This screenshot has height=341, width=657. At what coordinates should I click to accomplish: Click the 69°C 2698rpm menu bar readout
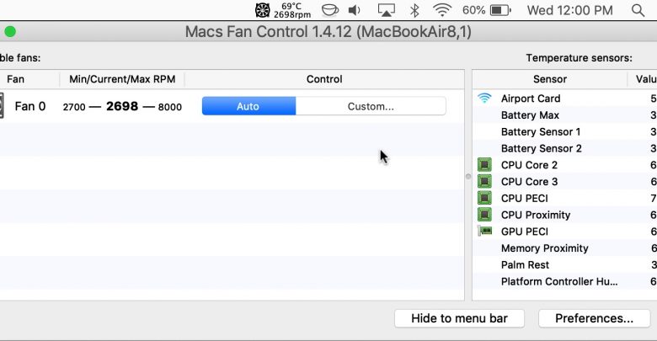pyautogui.click(x=292, y=10)
